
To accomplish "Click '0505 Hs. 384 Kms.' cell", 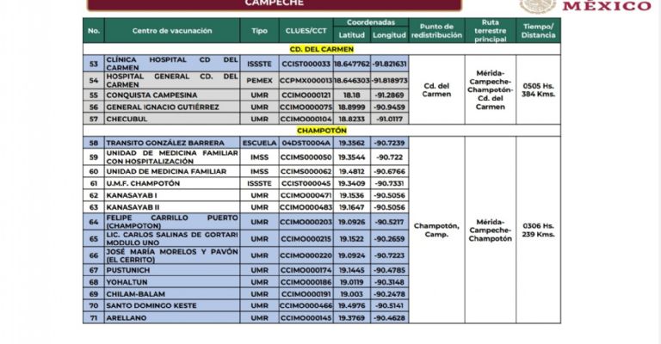I will (538, 89).
